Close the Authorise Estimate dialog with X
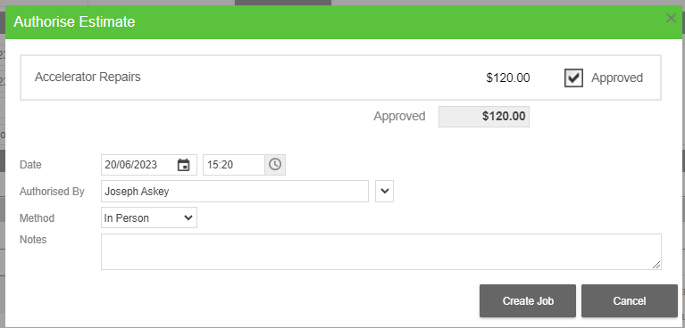The width and height of the screenshot is (685, 328). click(671, 19)
